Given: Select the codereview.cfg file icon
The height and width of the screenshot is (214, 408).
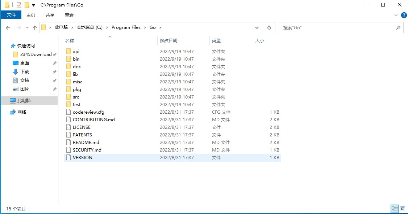Looking at the screenshot, I should [x=68, y=112].
